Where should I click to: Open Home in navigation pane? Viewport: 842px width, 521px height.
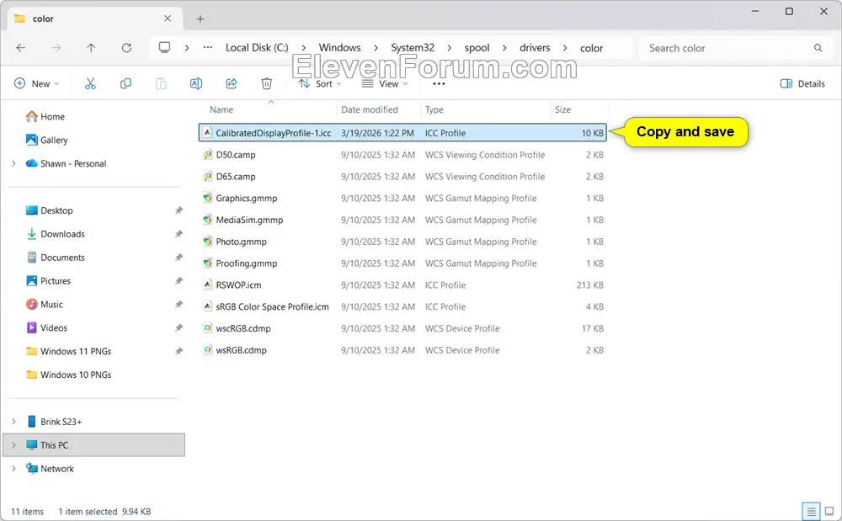pyautogui.click(x=45, y=116)
